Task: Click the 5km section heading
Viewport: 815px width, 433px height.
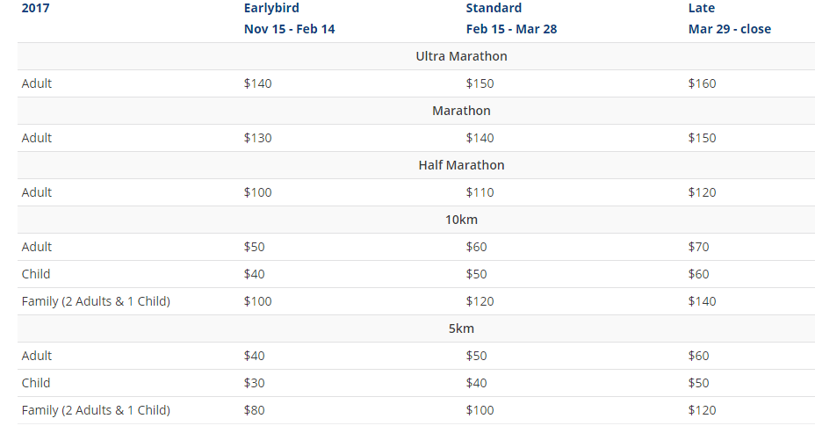Action: pos(461,328)
